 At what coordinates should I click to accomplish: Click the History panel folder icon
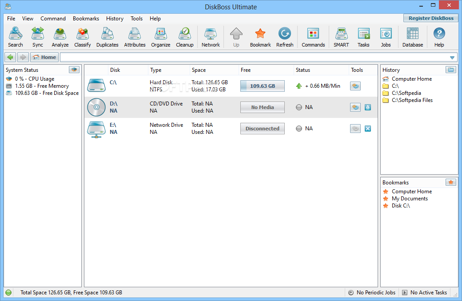point(451,70)
